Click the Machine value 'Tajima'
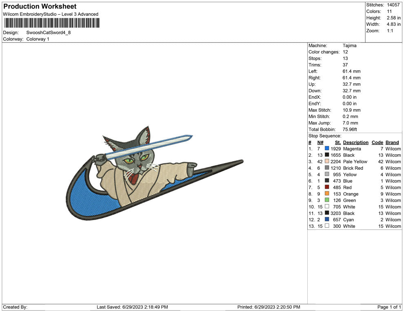Viewport: 404px width, 311px height. 350,46
